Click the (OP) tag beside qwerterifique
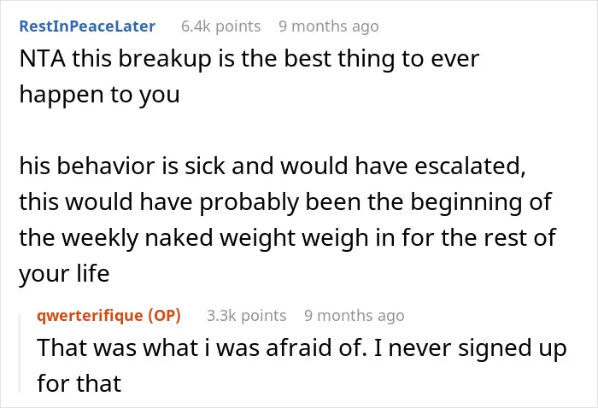 [x=164, y=316]
